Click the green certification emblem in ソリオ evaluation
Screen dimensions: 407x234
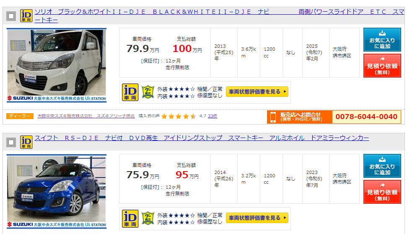click(x=148, y=92)
